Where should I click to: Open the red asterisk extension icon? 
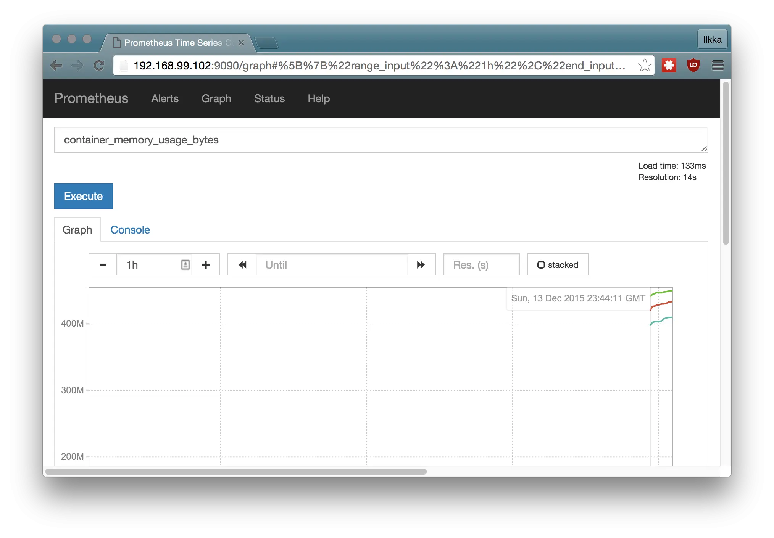point(669,65)
